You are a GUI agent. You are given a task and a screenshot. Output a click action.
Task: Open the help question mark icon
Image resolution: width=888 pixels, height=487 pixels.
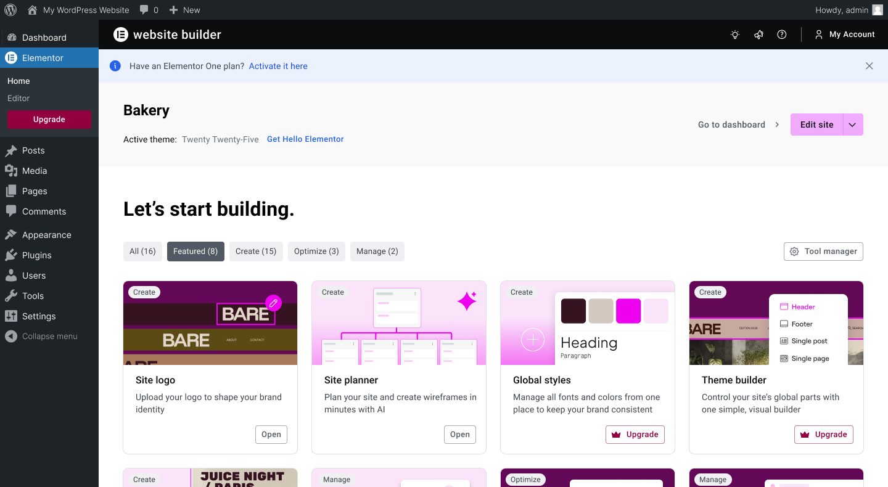point(782,35)
